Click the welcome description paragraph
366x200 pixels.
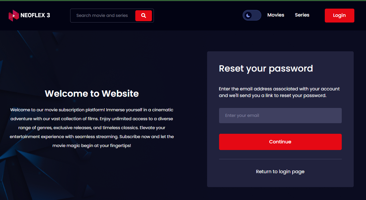click(92, 127)
